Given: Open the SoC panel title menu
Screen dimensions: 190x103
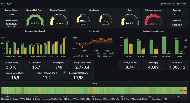Looking at the screenshot, I should point(130,10).
